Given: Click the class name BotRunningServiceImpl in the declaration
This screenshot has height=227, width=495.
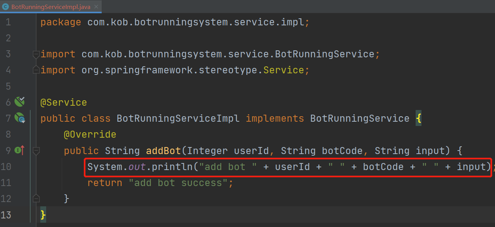Looking at the screenshot, I should point(178,118).
